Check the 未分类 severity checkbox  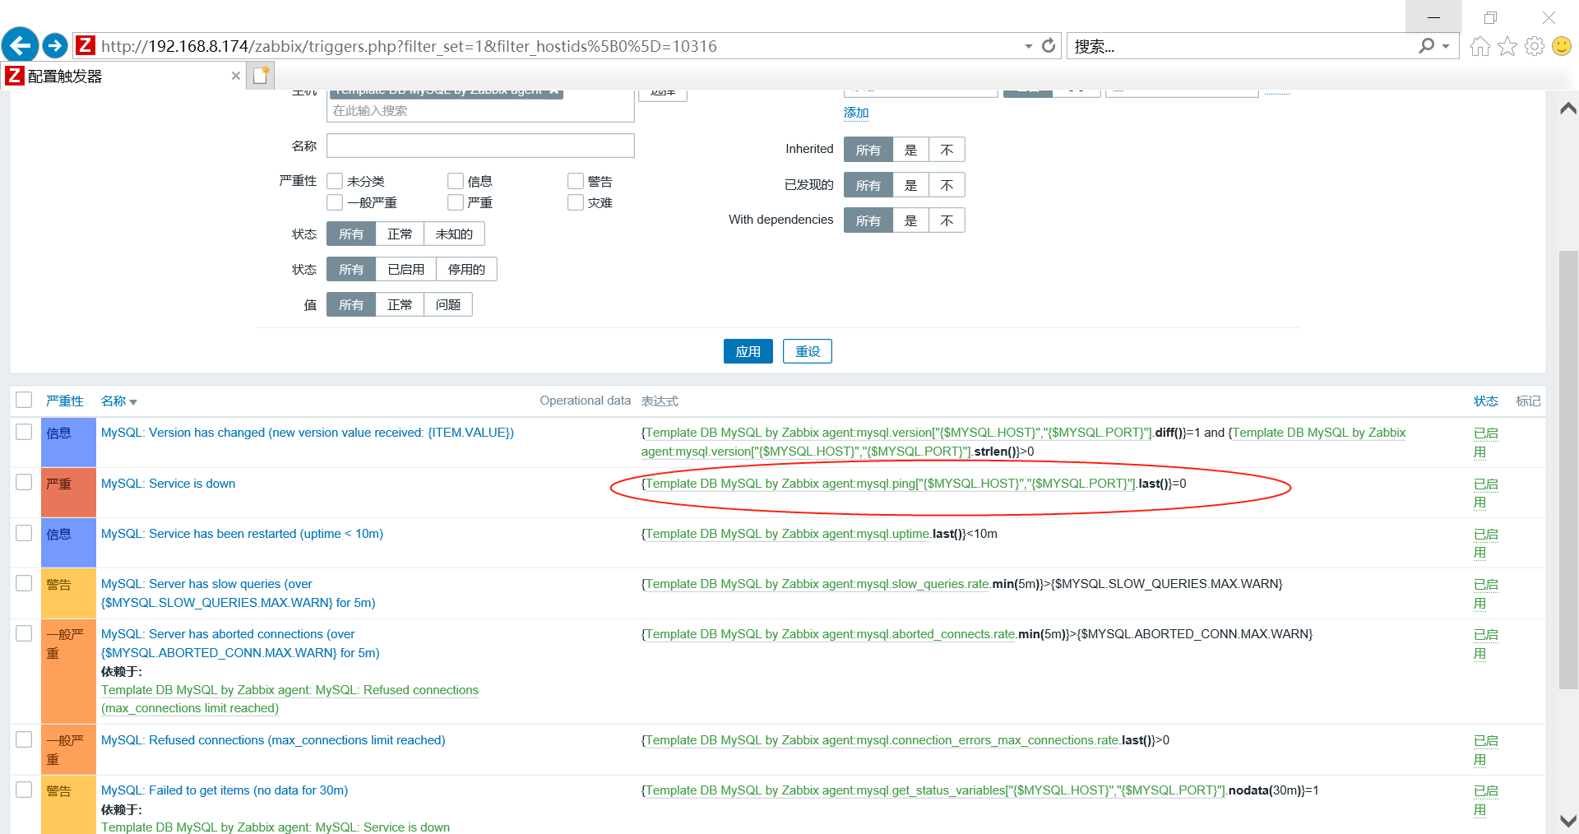tap(335, 181)
